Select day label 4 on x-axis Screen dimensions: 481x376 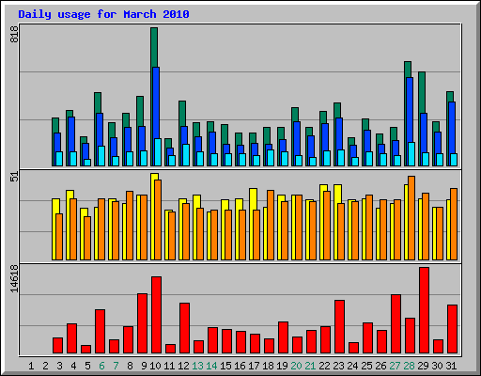pyautogui.click(x=73, y=366)
